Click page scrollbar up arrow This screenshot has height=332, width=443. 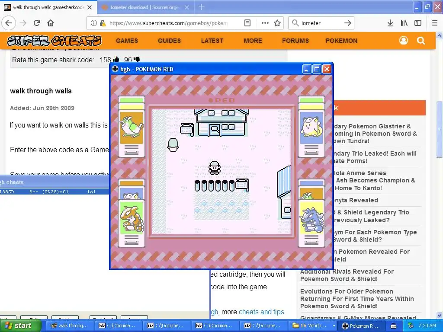tap(439, 35)
